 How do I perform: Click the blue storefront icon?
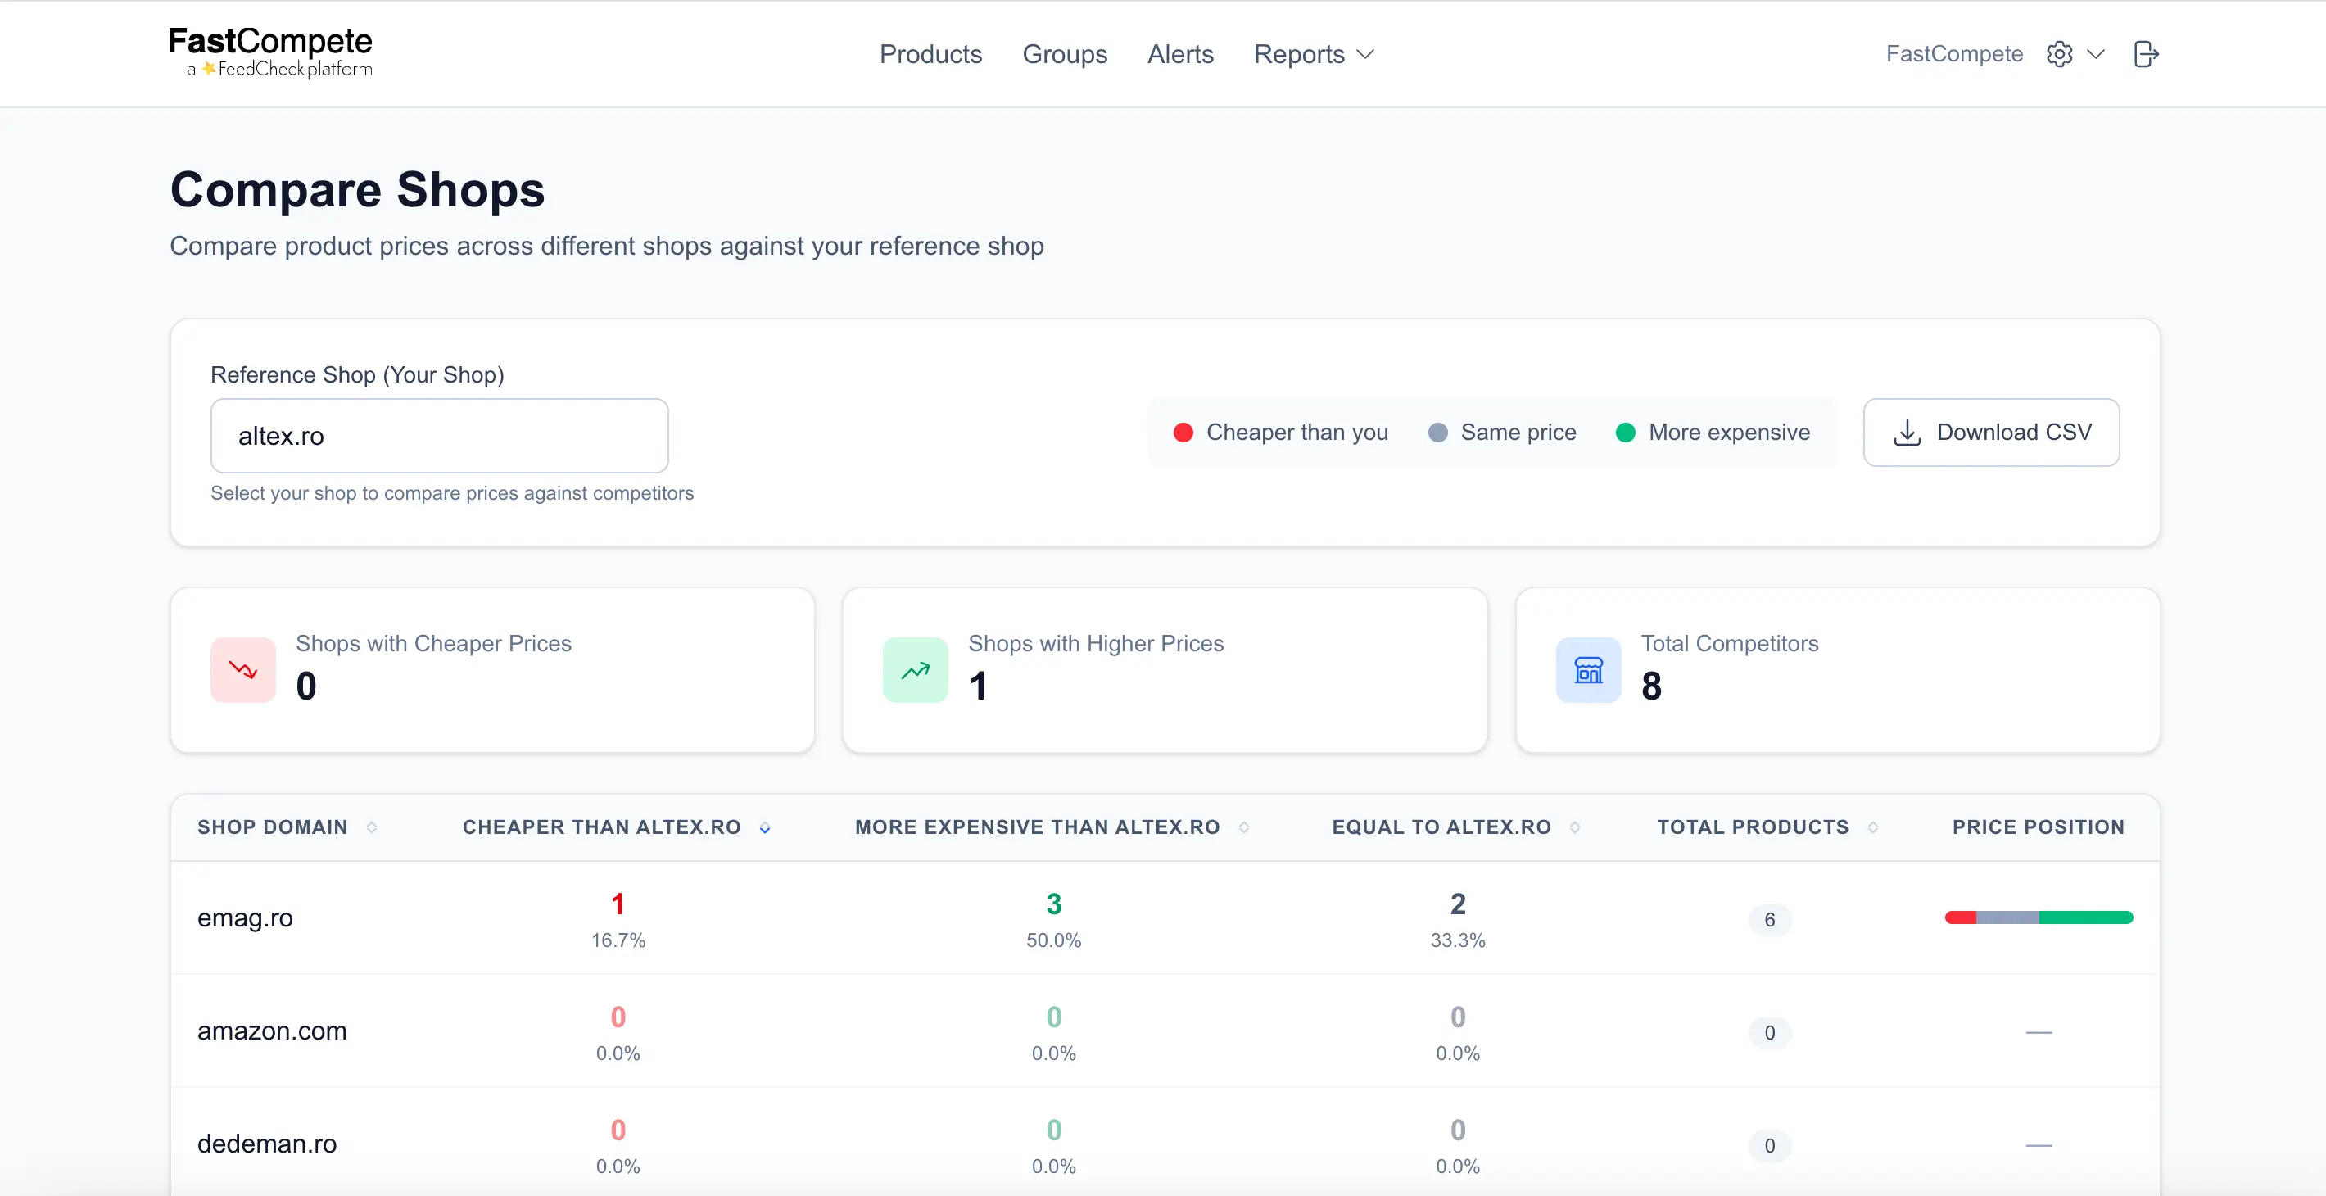coord(1588,670)
